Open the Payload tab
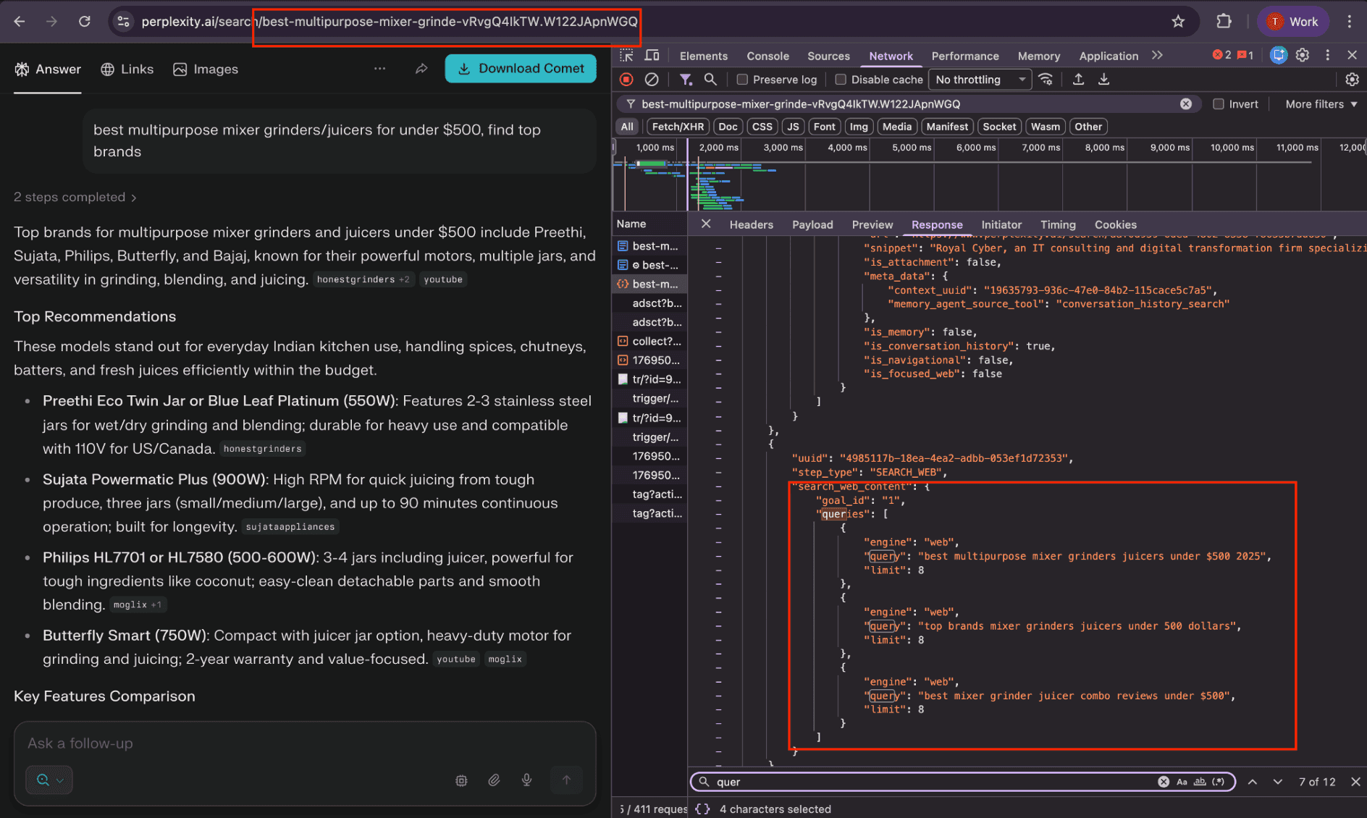1367x818 pixels. click(812, 224)
